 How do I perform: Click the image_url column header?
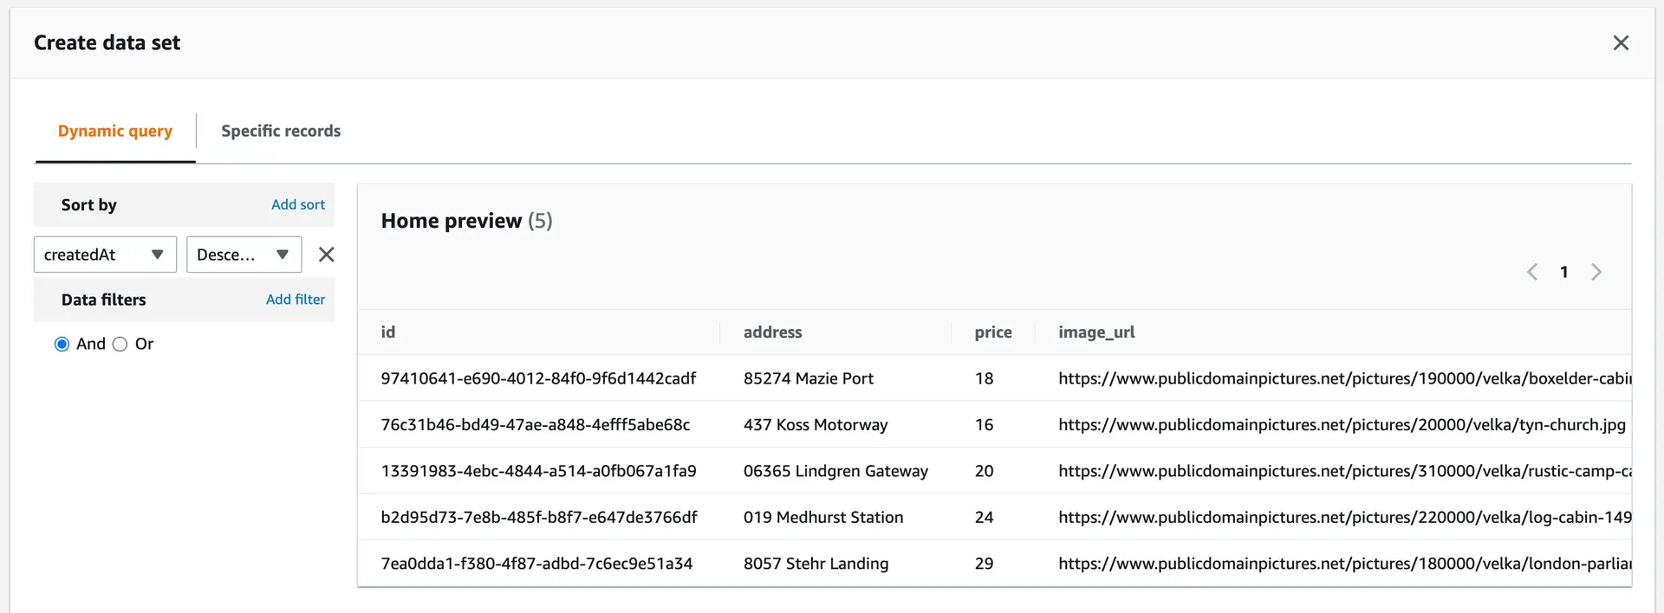(x=1096, y=332)
